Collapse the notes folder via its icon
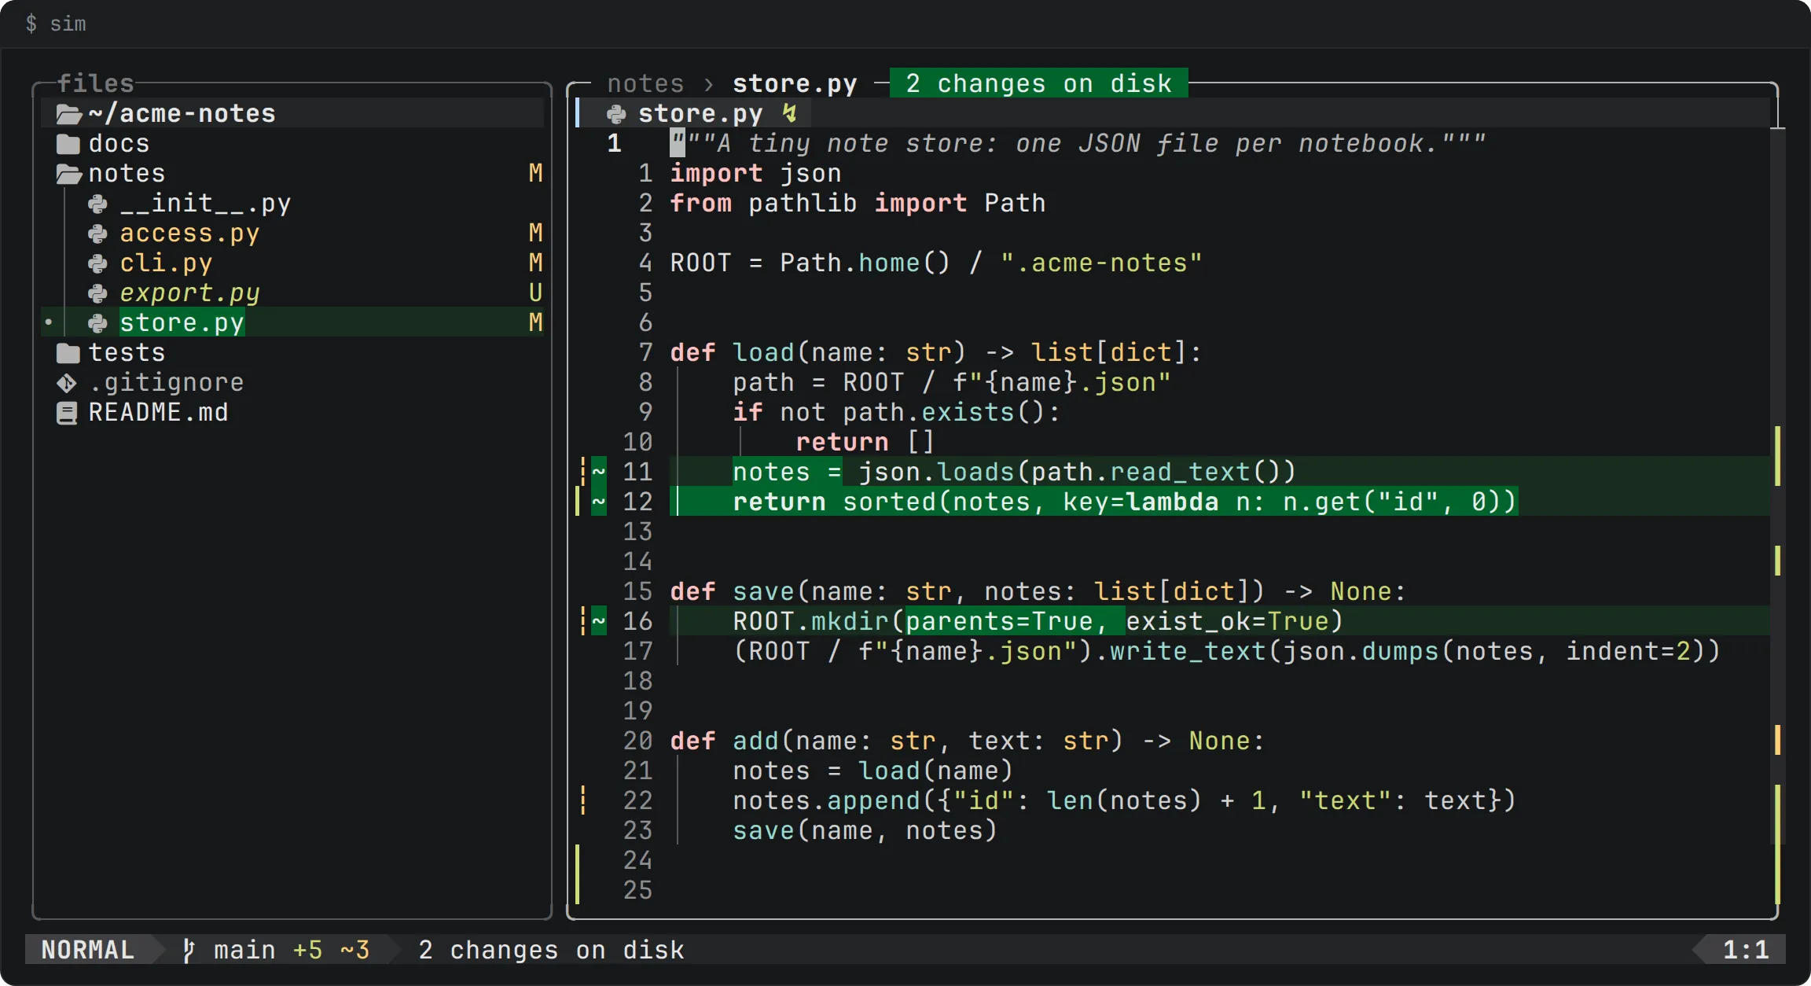Image resolution: width=1811 pixels, height=986 pixels. (x=69, y=175)
